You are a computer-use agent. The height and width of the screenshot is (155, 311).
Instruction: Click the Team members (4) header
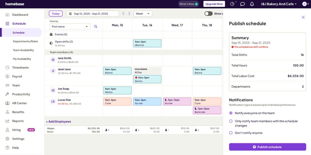tap(61, 52)
